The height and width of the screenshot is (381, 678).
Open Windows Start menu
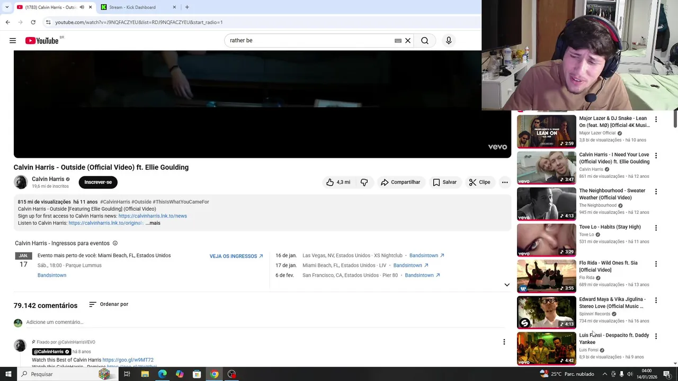click(7, 374)
